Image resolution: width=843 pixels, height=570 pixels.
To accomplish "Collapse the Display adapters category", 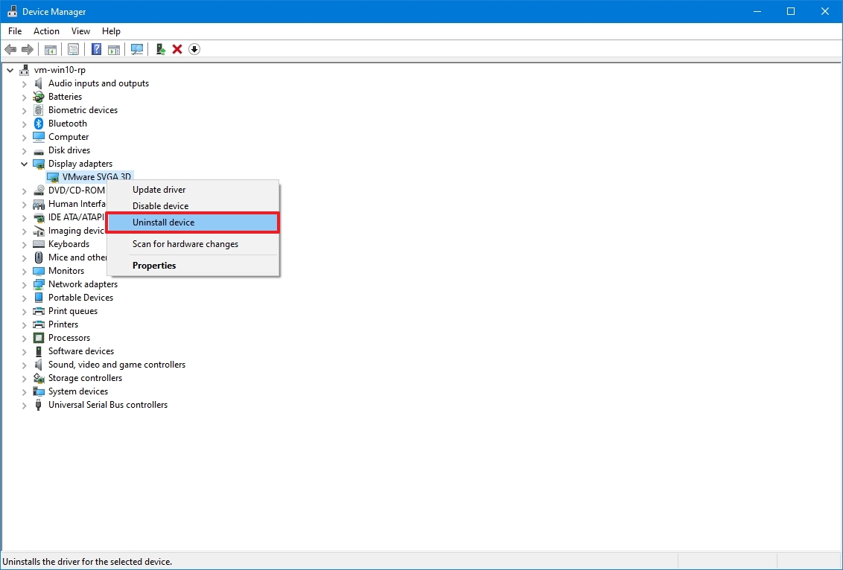I will [x=24, y=163].
